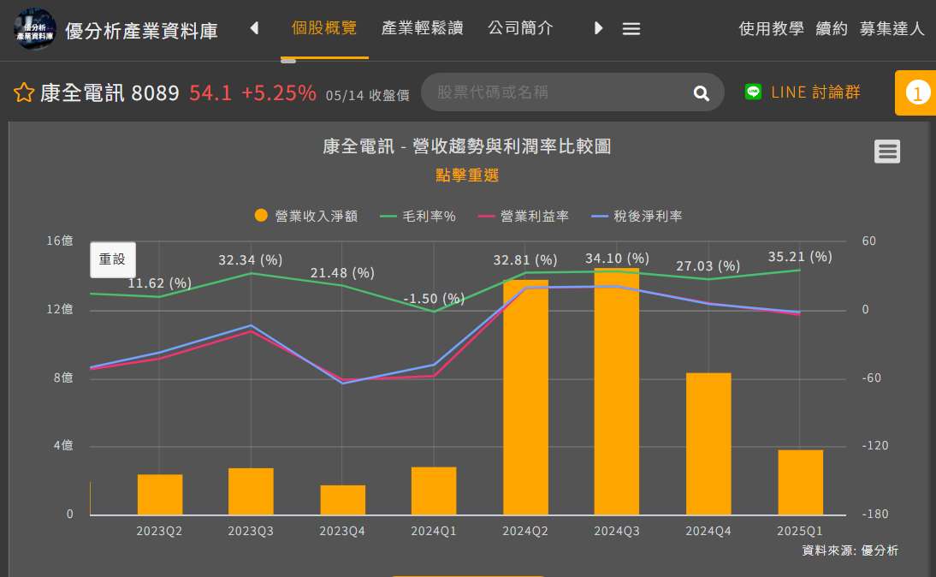Toggle 營業收入淨額 series in chart legend

point(306,217)
